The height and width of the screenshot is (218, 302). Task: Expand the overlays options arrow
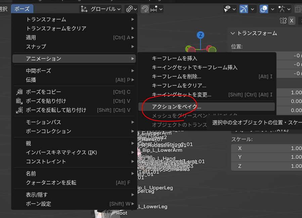pos(272,9)
